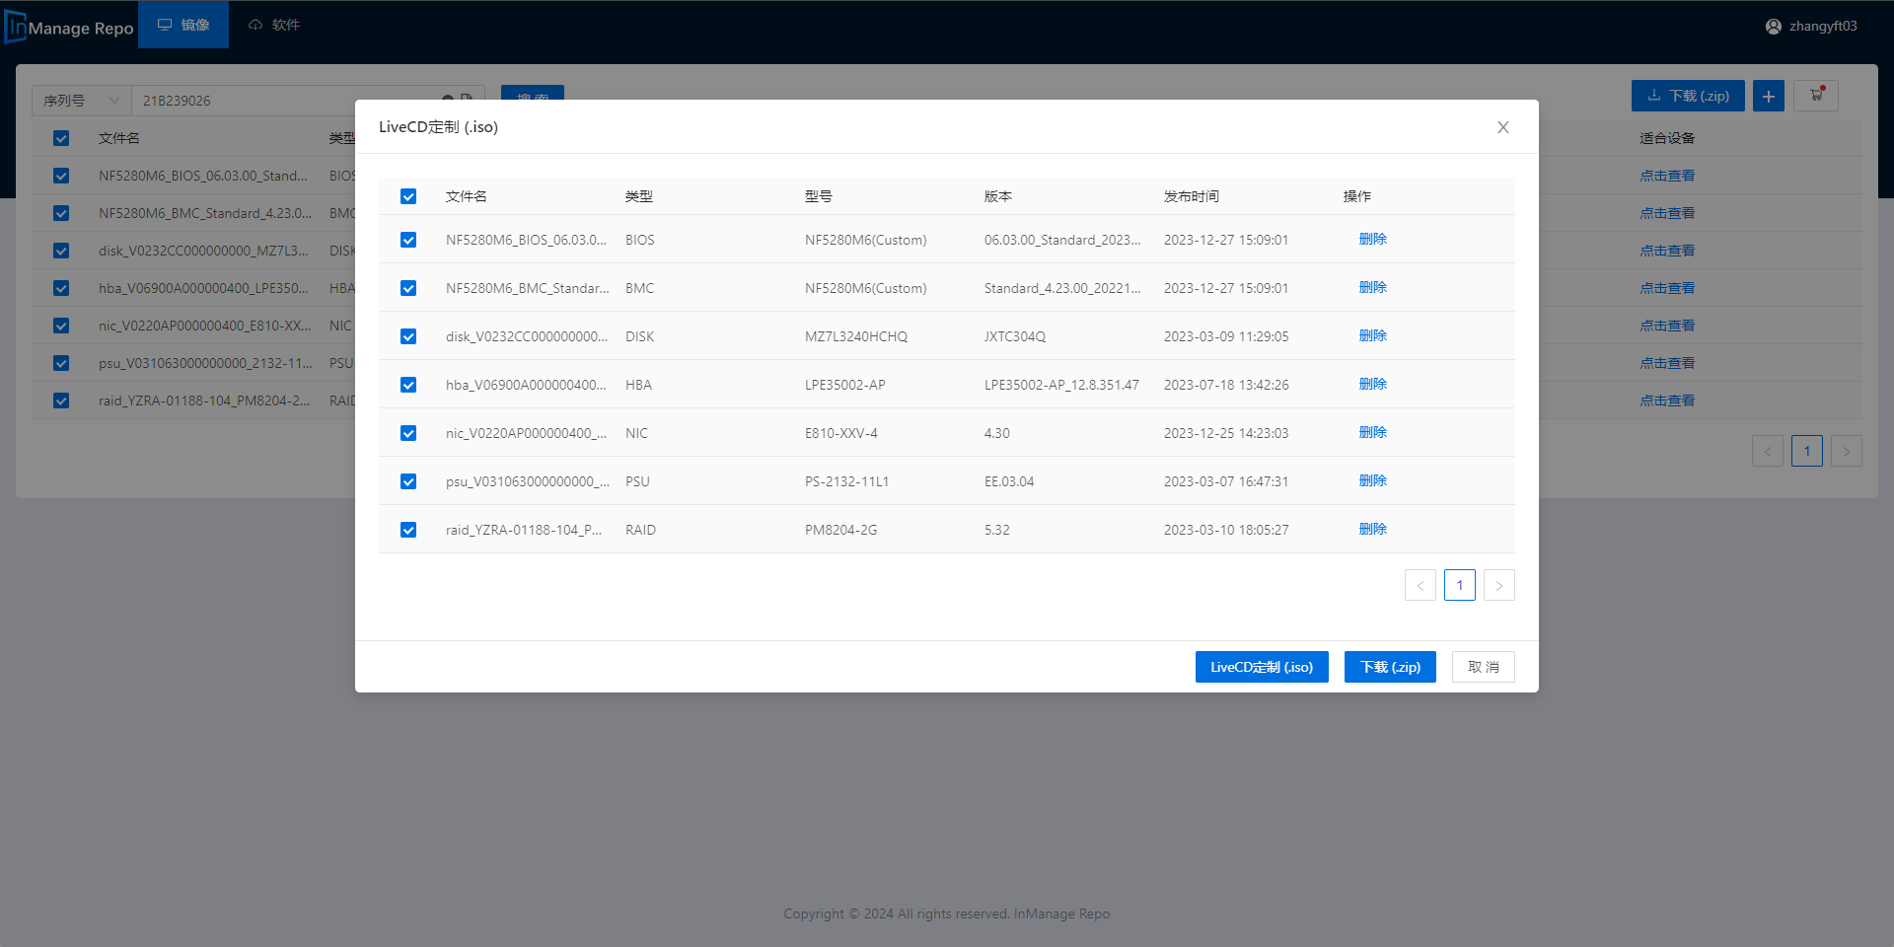Viewport: 1894px width, 947px height.
Task: Uncheck the nic_V0220AP row checkbox in dialog
Action: pyautogui.click(x=408, y=433)
